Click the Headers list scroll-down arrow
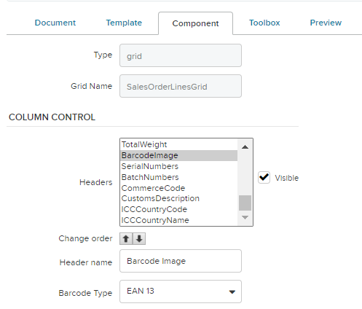 245,217
